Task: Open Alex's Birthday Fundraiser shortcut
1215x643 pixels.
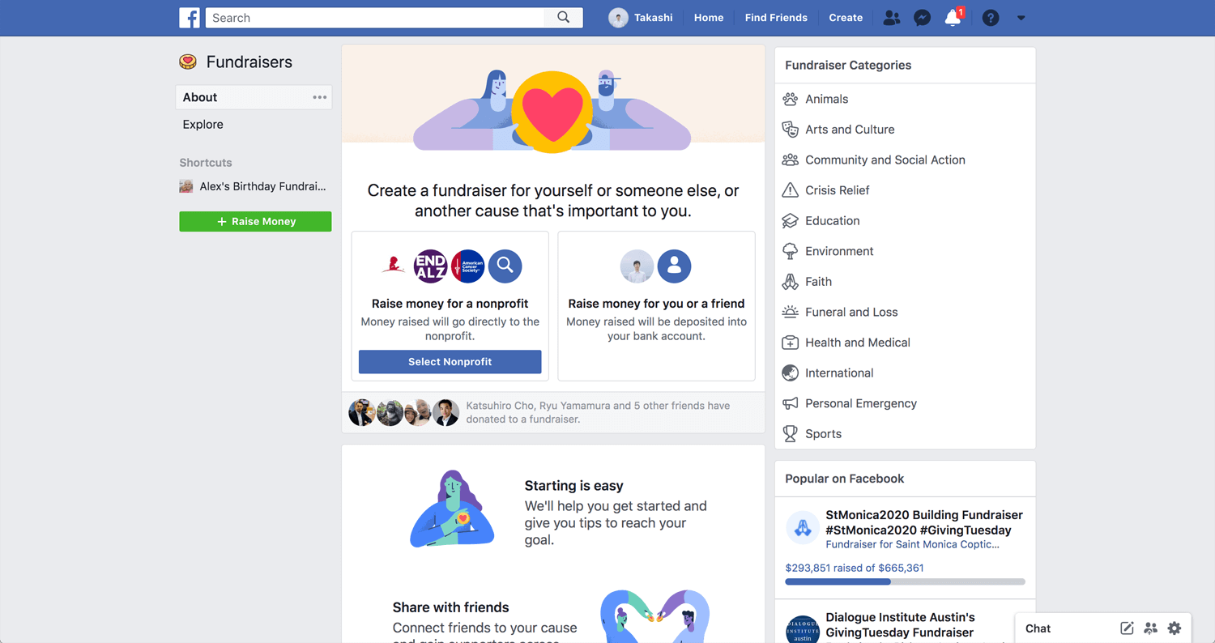Action: click(x=254, y=186)
